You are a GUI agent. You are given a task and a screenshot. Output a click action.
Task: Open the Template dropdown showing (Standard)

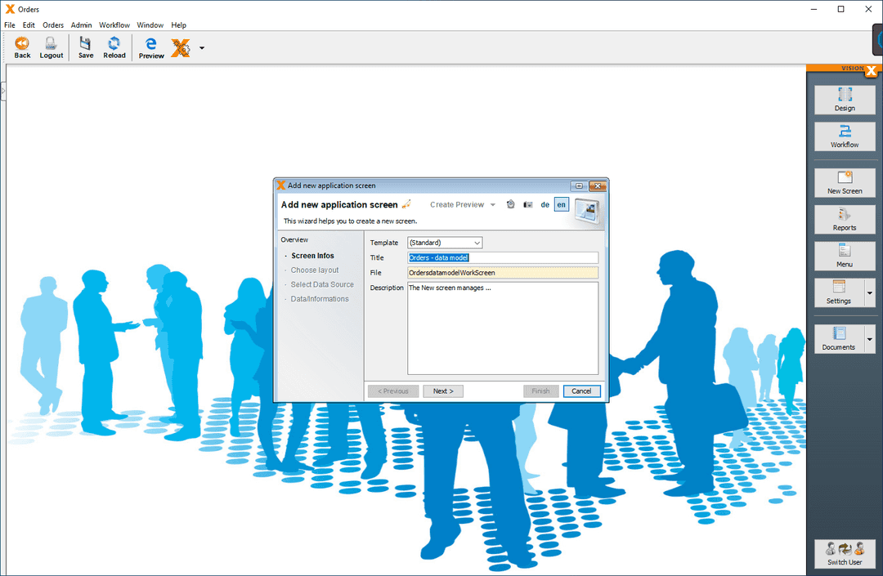(x=444, y=243)
